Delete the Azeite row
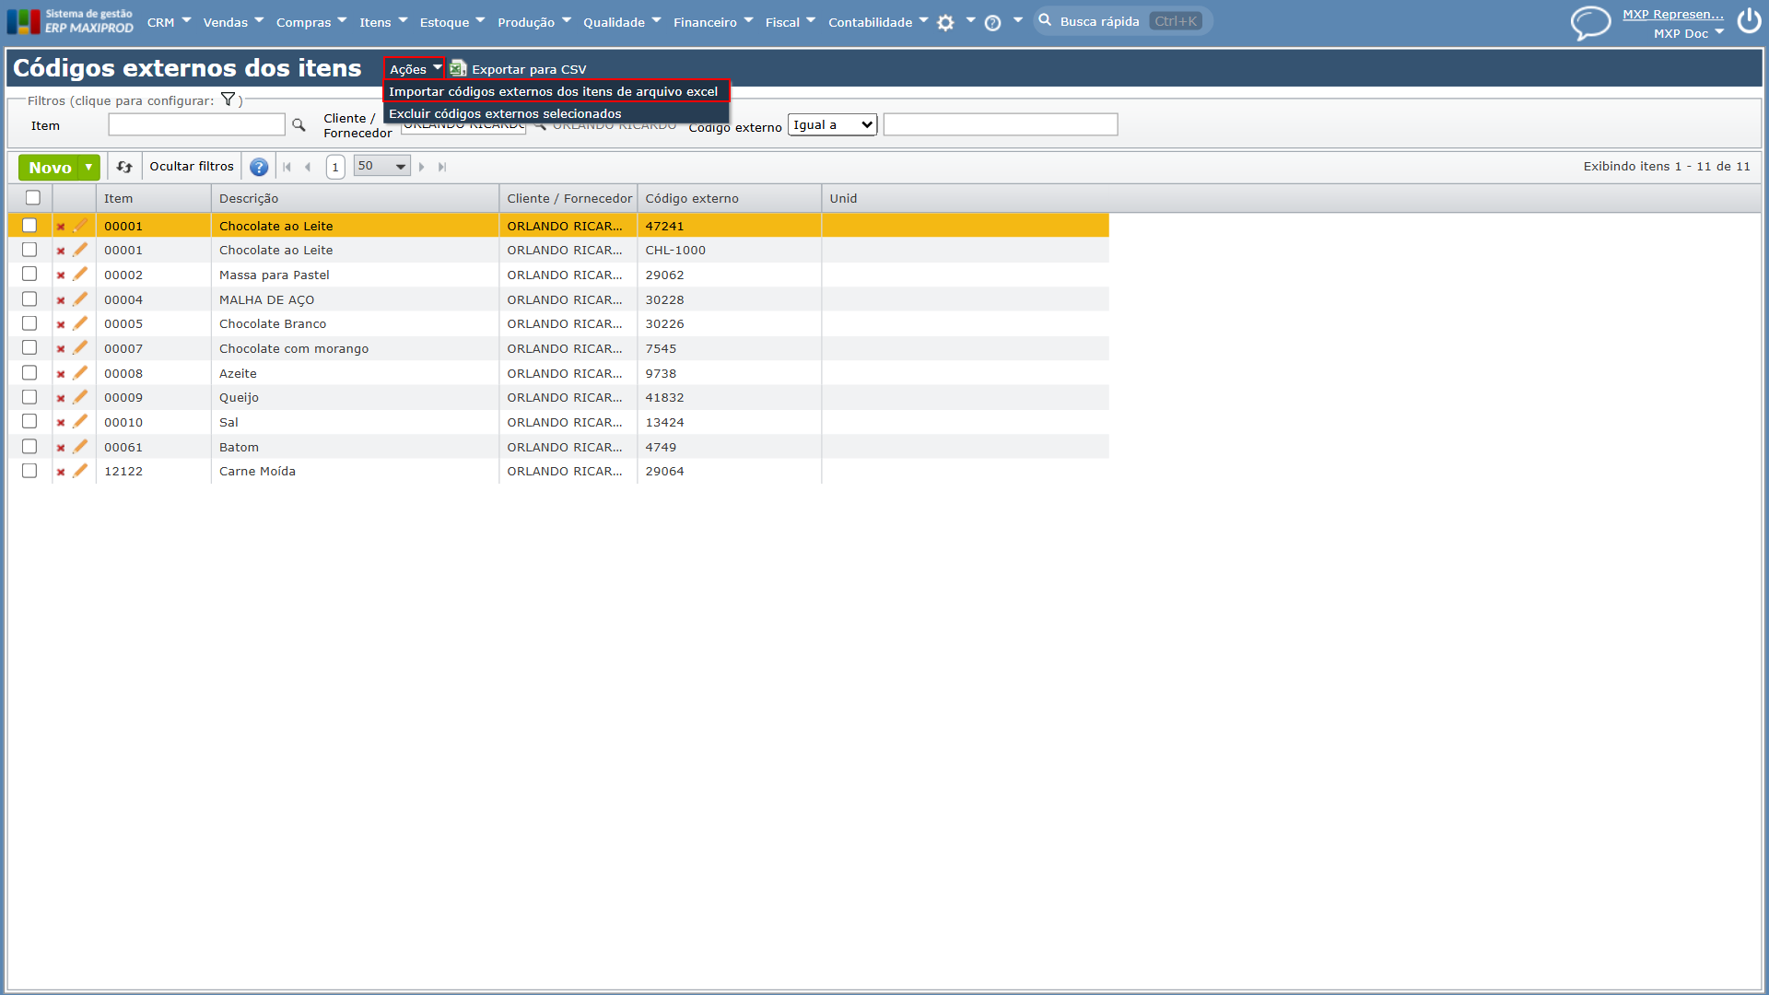Viewport: 1769px width, 995px height. pos(61,374)
